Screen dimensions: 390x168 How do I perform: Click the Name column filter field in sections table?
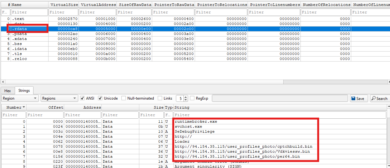point(29,12)
